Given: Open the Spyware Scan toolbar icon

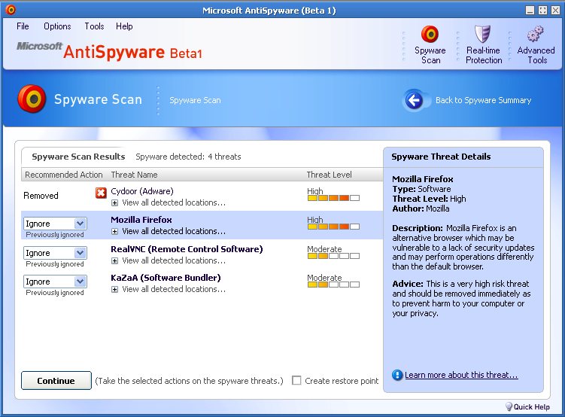Looking at the screenshot, I should (x=430, y=35).
